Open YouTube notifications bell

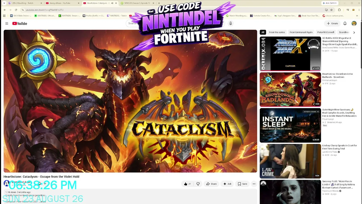pyautogui.click(x=345, y=24)
